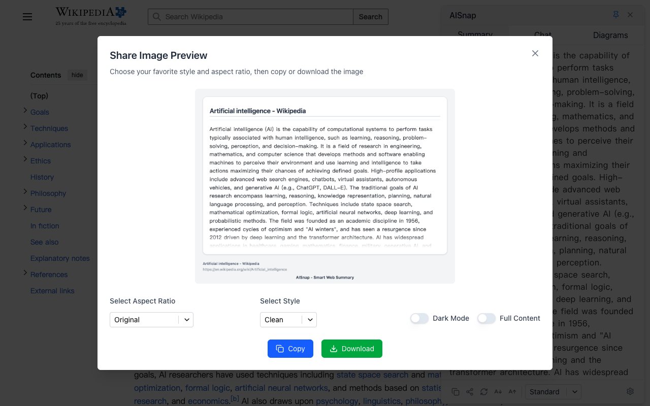
Task: Increase font size in AISnap panel
Action: coord(512,392)
